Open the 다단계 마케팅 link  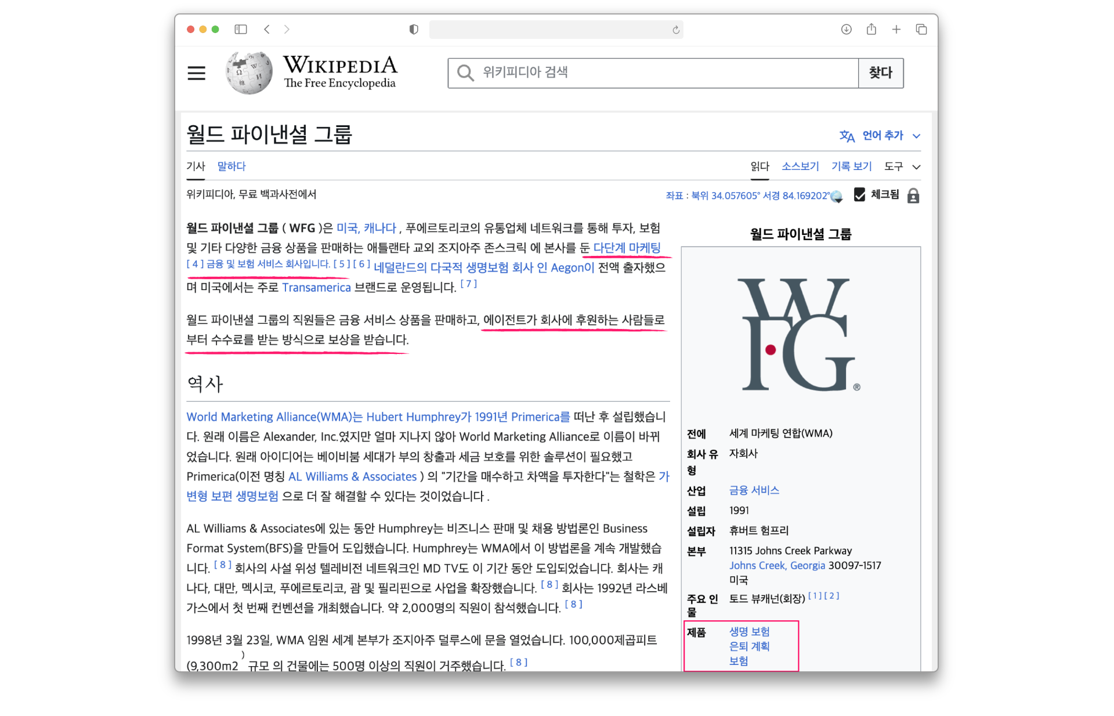(x=627, y=248)
